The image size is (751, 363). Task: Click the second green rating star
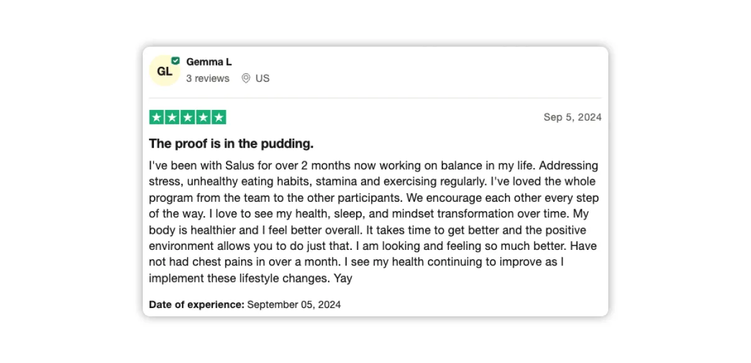[172, 117]
